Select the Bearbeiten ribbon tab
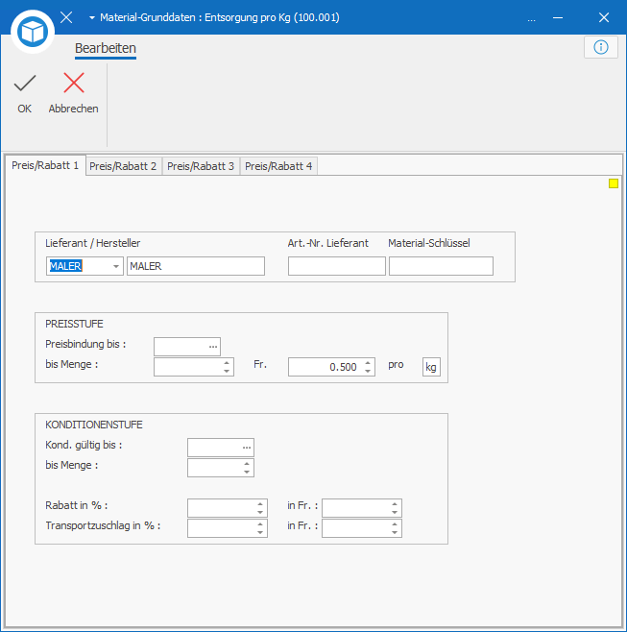 pos(106,49)
